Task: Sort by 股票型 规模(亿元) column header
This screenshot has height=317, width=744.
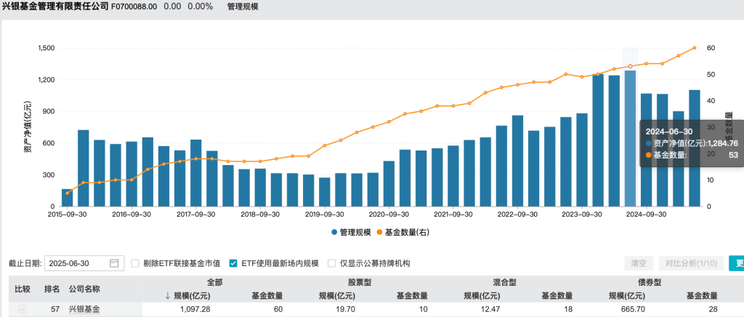Action: pyautogui.click(x=337, y=296)
